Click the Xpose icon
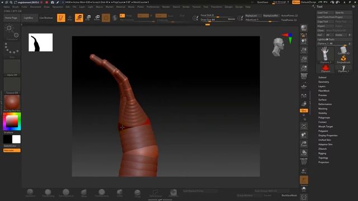Image resolution: width=358 pixels, height=201 pixels. pyautogui.click(x=304, y=197)
